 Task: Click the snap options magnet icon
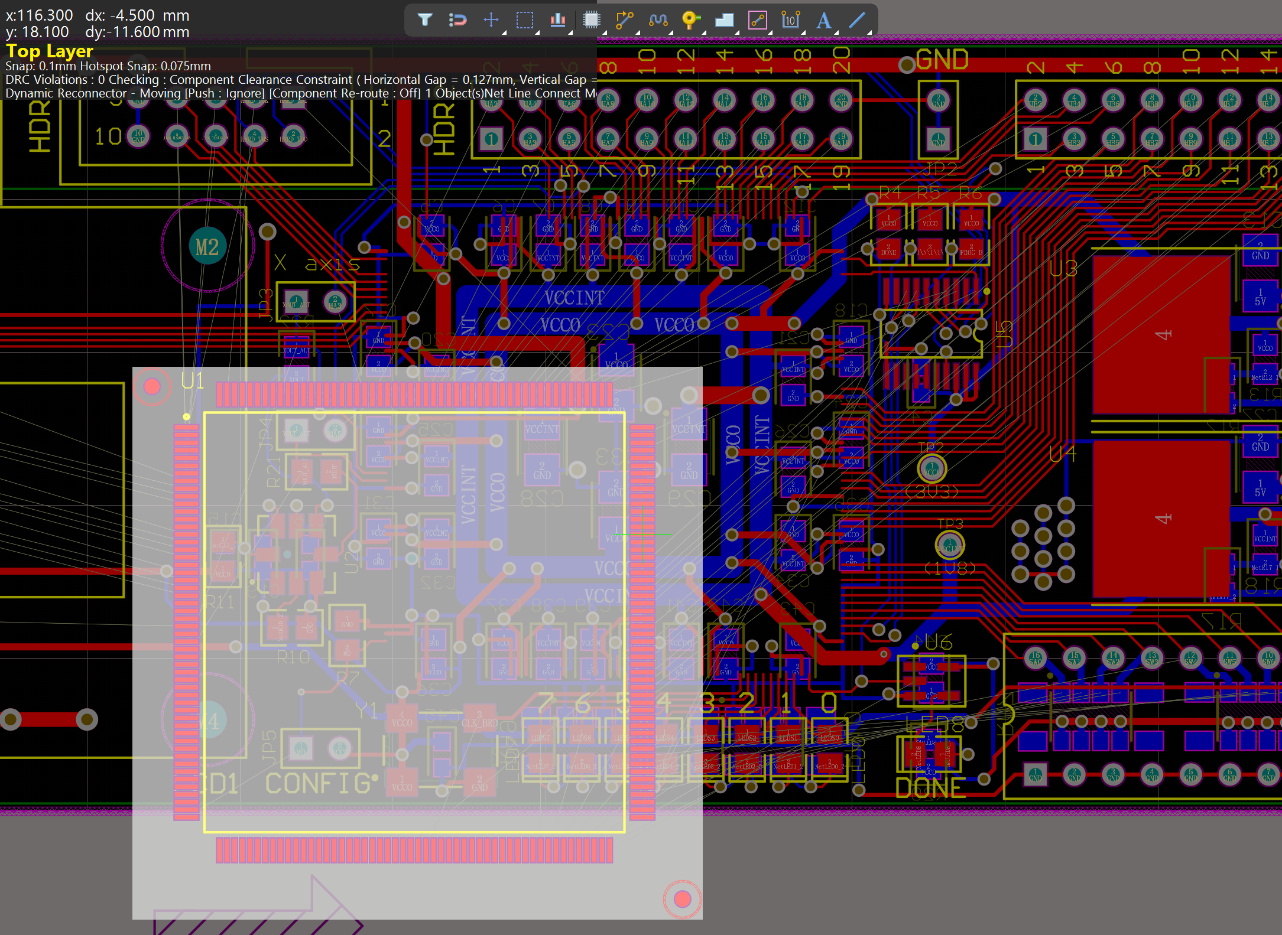pyautogui.click(x=457, y=20)
